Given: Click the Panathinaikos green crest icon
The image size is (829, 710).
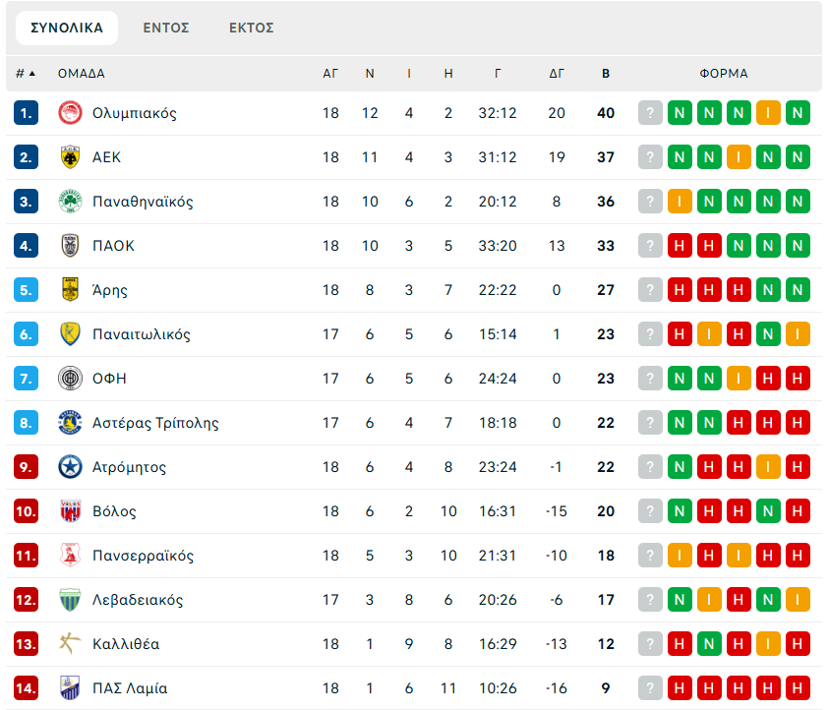Looking at the screenshot, I should tap(70, 202).
